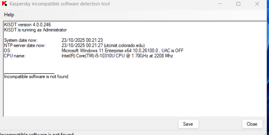Screen dimensions: 269x135
Task: Click the system date value 23/10/2025 00:21:23
Action: coord(82,40)
